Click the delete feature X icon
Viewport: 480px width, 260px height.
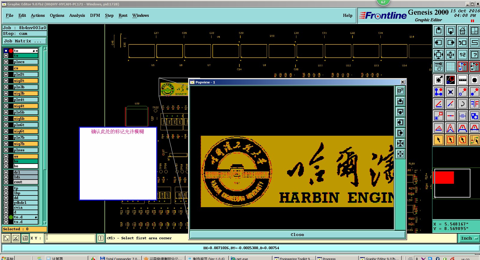coord(451,92)
